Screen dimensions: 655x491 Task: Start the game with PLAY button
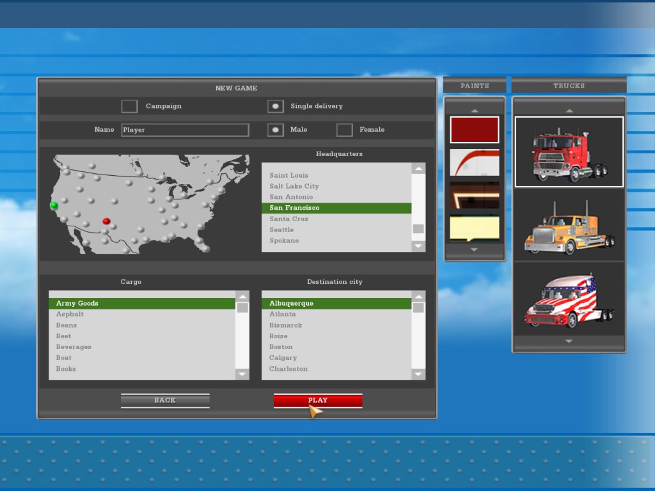318,400
